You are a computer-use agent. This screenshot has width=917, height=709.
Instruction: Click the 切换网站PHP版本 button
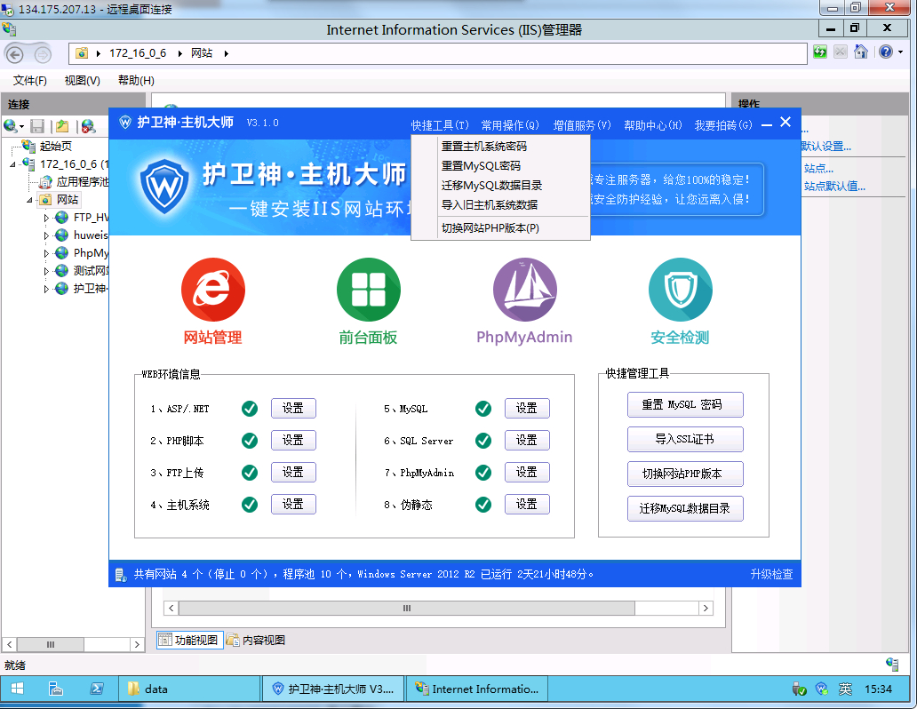685,474
